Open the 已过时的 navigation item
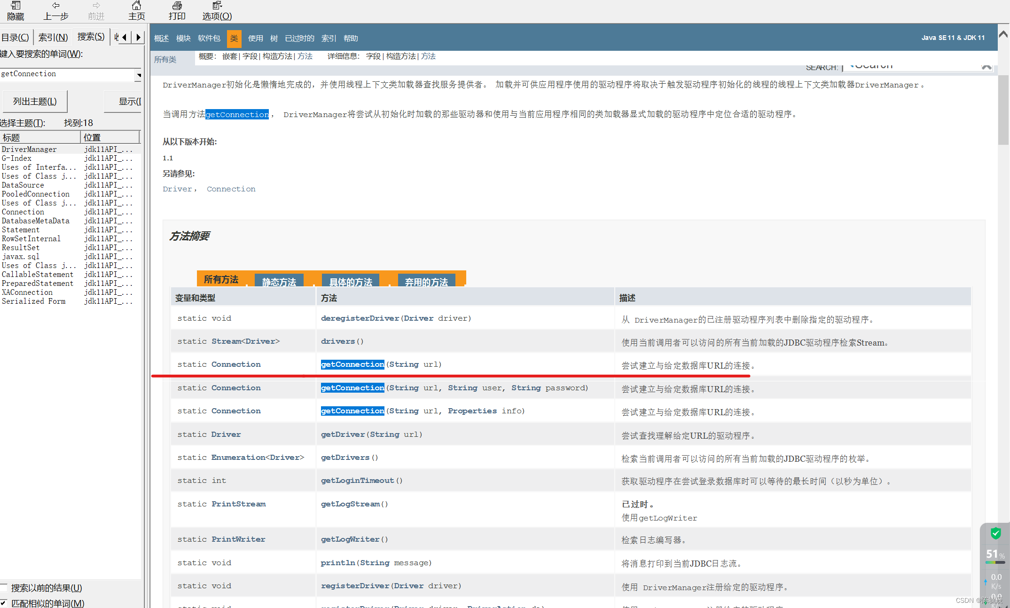Viewport: 1010px width, 608px height. (299, 38)
